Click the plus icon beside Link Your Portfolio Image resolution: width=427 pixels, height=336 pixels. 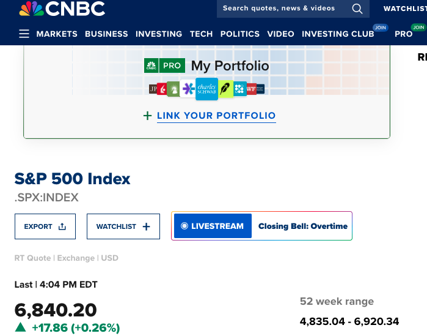147,116
